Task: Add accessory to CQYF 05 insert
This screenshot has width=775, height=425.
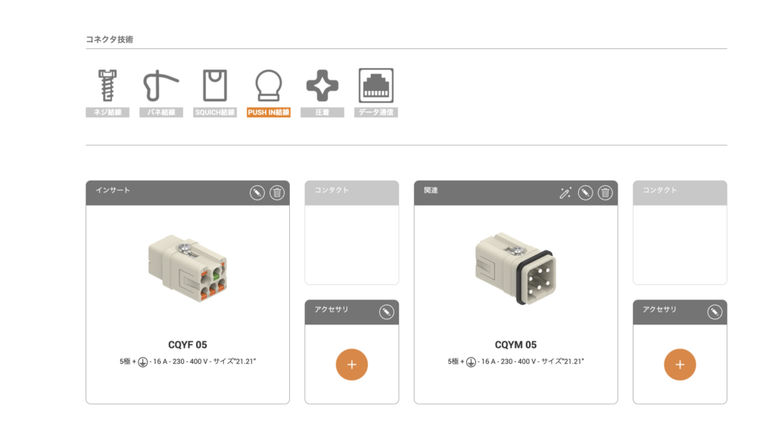Action: [x=352, y=365]
